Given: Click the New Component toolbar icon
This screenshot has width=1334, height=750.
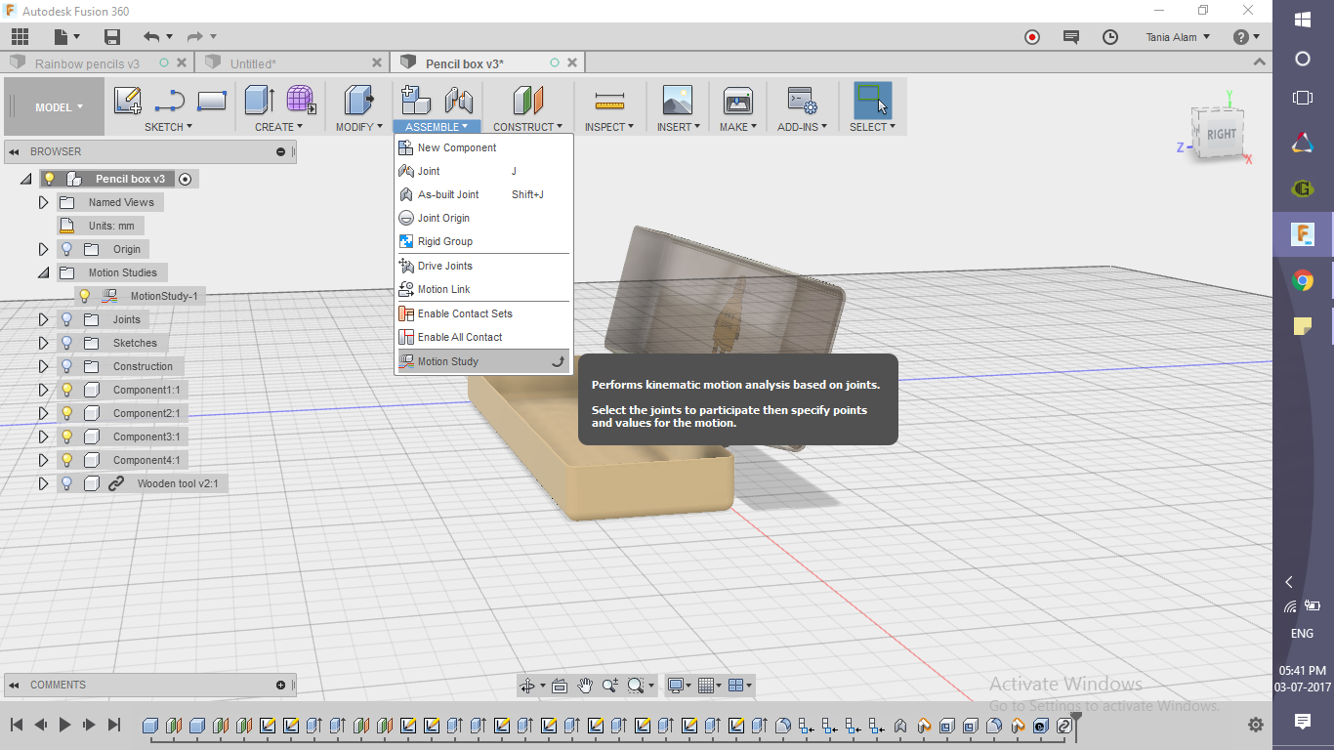Looking at the screenshot, I should [x=417, y=101].
